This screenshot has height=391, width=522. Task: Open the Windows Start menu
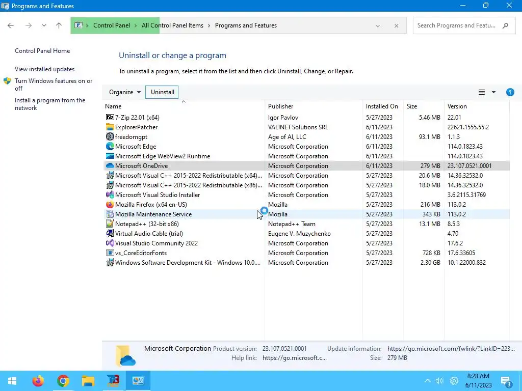pyautogui.click(x=12, y=381)
